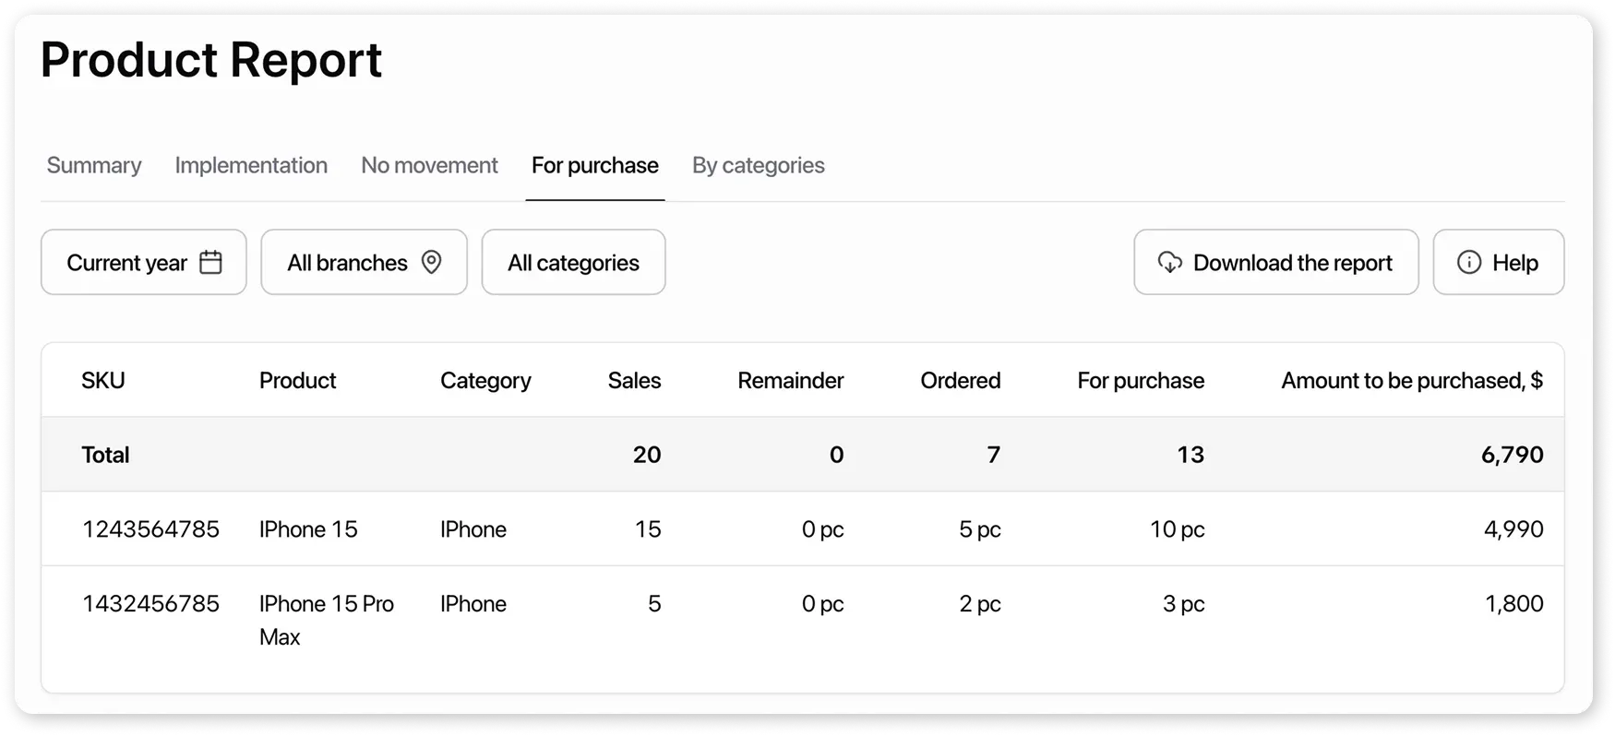Open the Implementation tab
1615x736 pixels.
[x=251, y=165]
